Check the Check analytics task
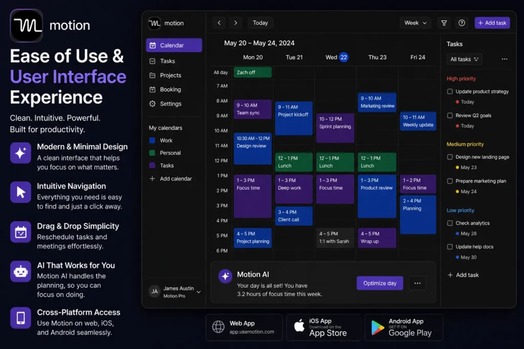This screenshot has height=349, width=524. click(x=450, y=223)
